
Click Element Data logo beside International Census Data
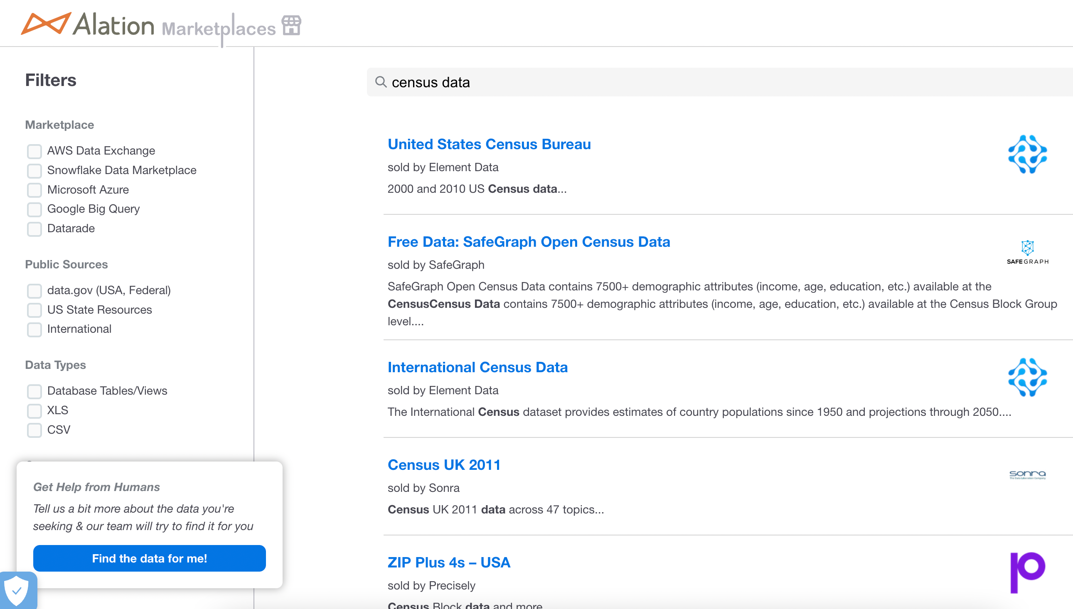click(x=1027, y=377)
